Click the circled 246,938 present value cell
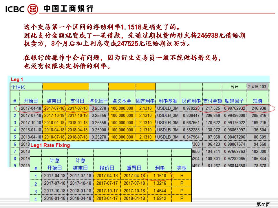Image resolution: width=278 pixels, height=208 pixels. coord(259,108)
